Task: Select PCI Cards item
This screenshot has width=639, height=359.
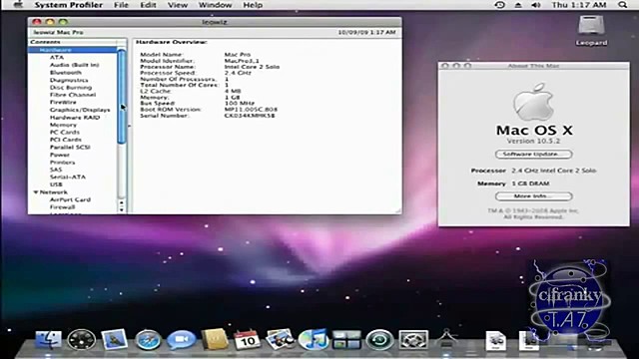Action: [65, 140]
